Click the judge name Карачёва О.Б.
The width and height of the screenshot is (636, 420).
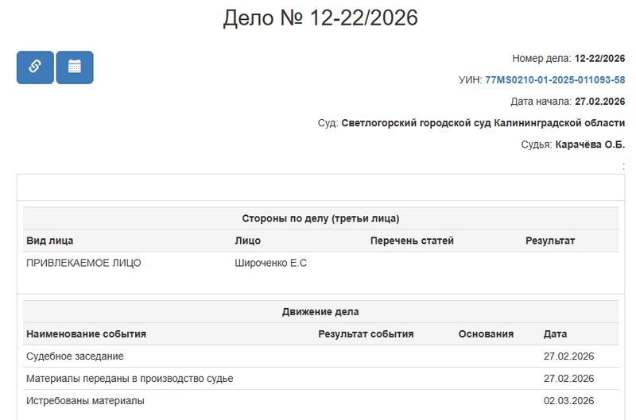click(x=590, y=144)
